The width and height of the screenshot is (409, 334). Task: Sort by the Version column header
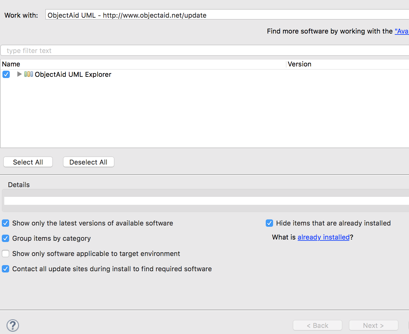coord(348,64)
